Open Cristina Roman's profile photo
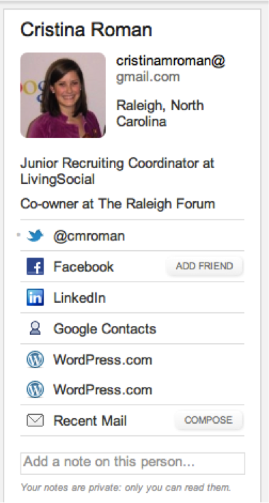The height and width of the screenshot is (503, 269). tap(63, 95)
